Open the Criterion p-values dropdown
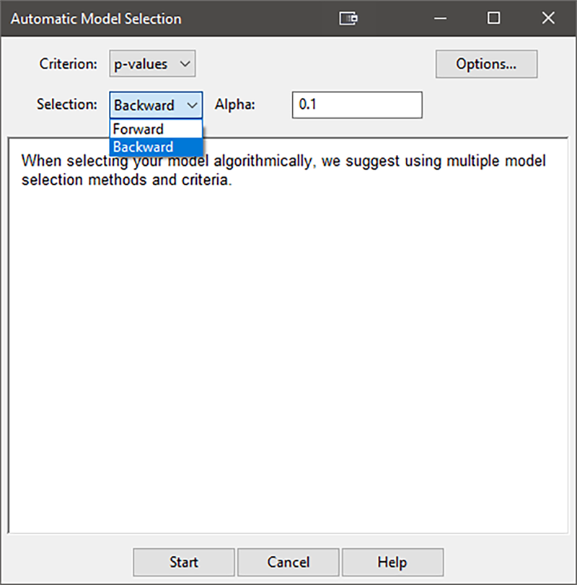The width and height of the screenshot is (577, 585). 152,64
